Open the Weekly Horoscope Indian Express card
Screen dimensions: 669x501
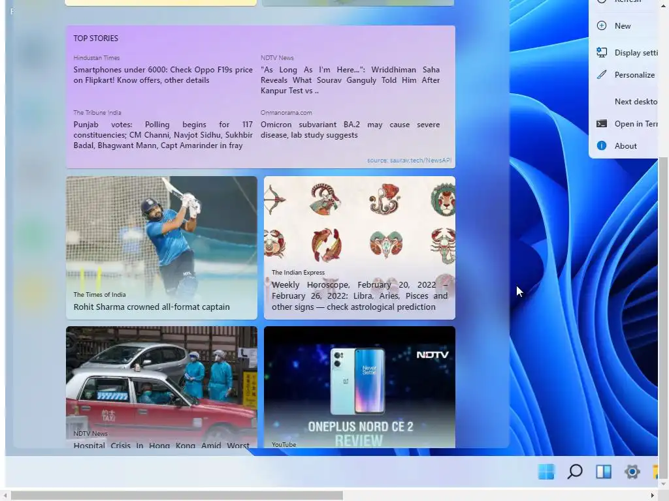click(359, 247)
